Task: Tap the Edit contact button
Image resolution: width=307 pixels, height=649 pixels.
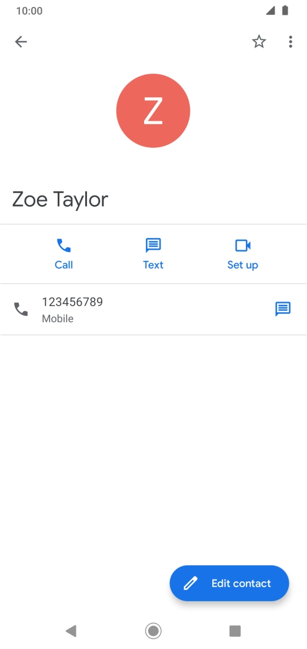Action: click(229, 583)
